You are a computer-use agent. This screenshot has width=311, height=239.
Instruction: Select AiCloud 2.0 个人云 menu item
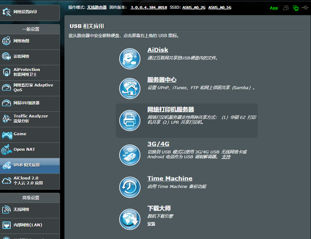30,181
